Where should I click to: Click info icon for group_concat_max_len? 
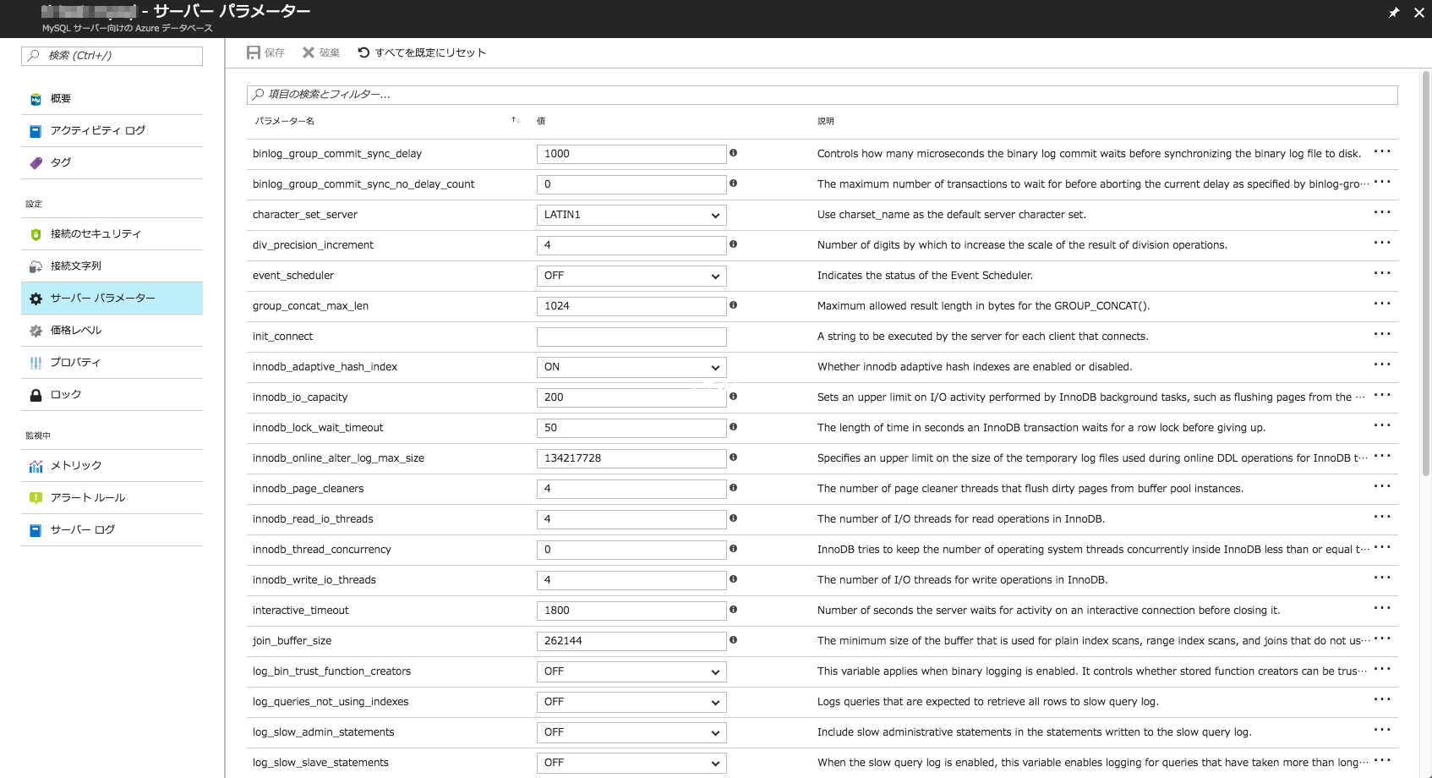point(733,305)
